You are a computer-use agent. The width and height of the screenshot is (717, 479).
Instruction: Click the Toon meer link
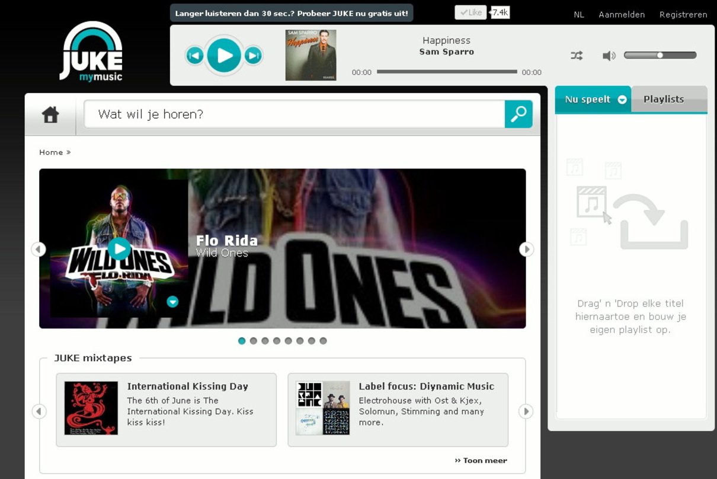click(x=481, y=461)
